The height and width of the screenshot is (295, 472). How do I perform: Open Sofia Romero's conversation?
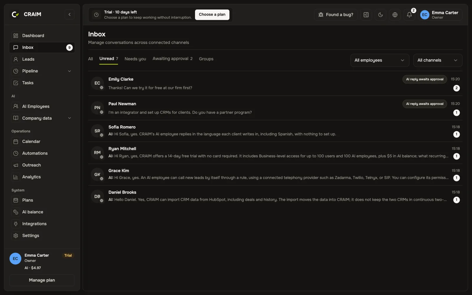pos(275,131)
